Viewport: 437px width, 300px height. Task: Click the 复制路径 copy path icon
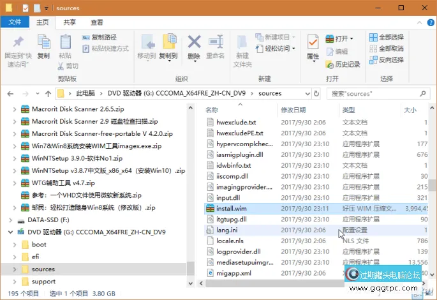click(x=86, y=38)
